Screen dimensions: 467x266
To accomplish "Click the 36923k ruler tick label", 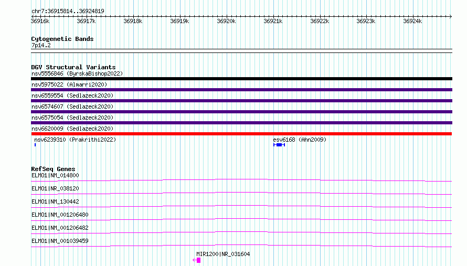I will click(x=366, y=21).
